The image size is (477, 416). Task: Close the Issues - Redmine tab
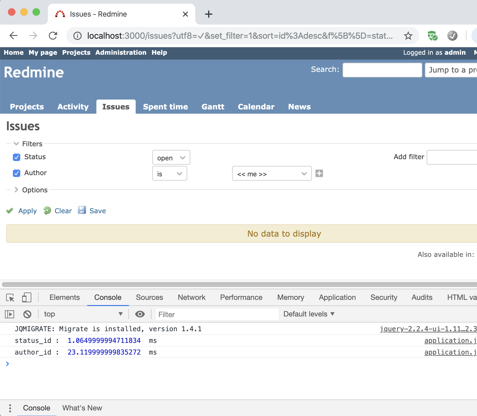click(185, 14)
